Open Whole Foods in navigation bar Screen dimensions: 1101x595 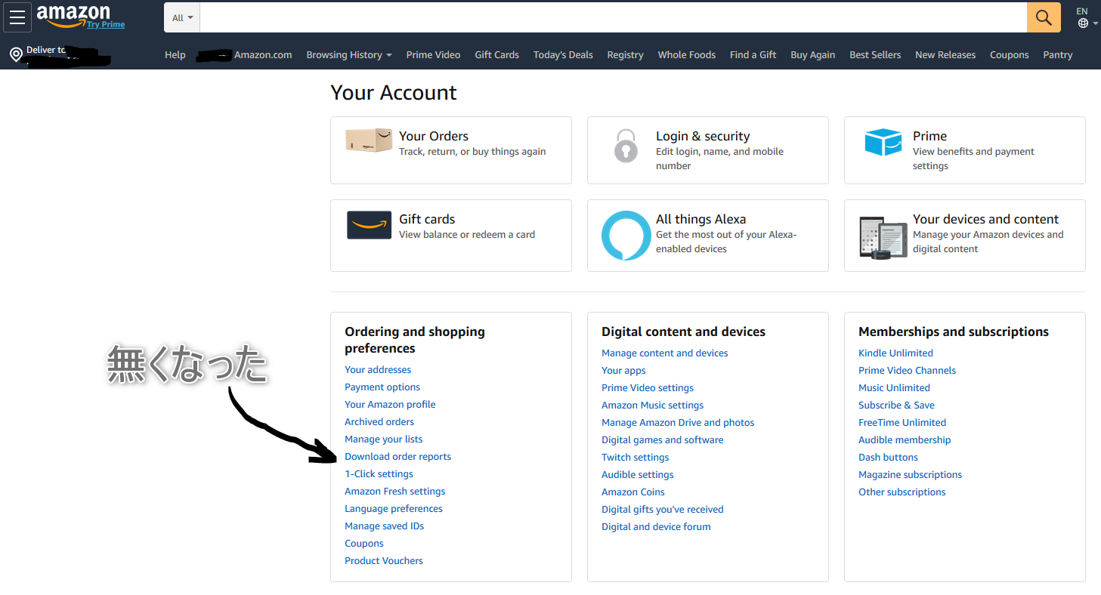[x=686, y=55]
